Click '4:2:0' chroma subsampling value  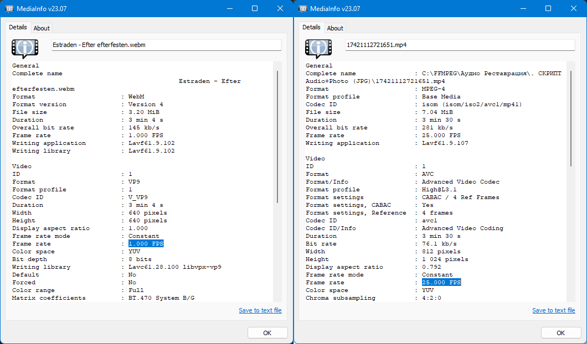click(431, 298)
